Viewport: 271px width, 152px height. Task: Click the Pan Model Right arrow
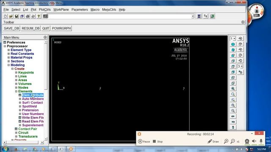[x=233, y=122]
